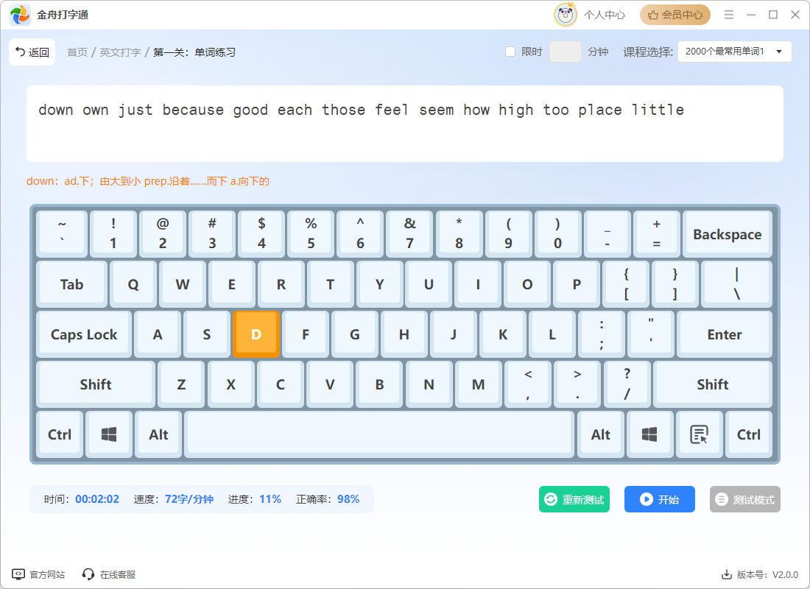Click the progress value 11%
This screenshot has height=589, width=810.
[x=270, y=499]
